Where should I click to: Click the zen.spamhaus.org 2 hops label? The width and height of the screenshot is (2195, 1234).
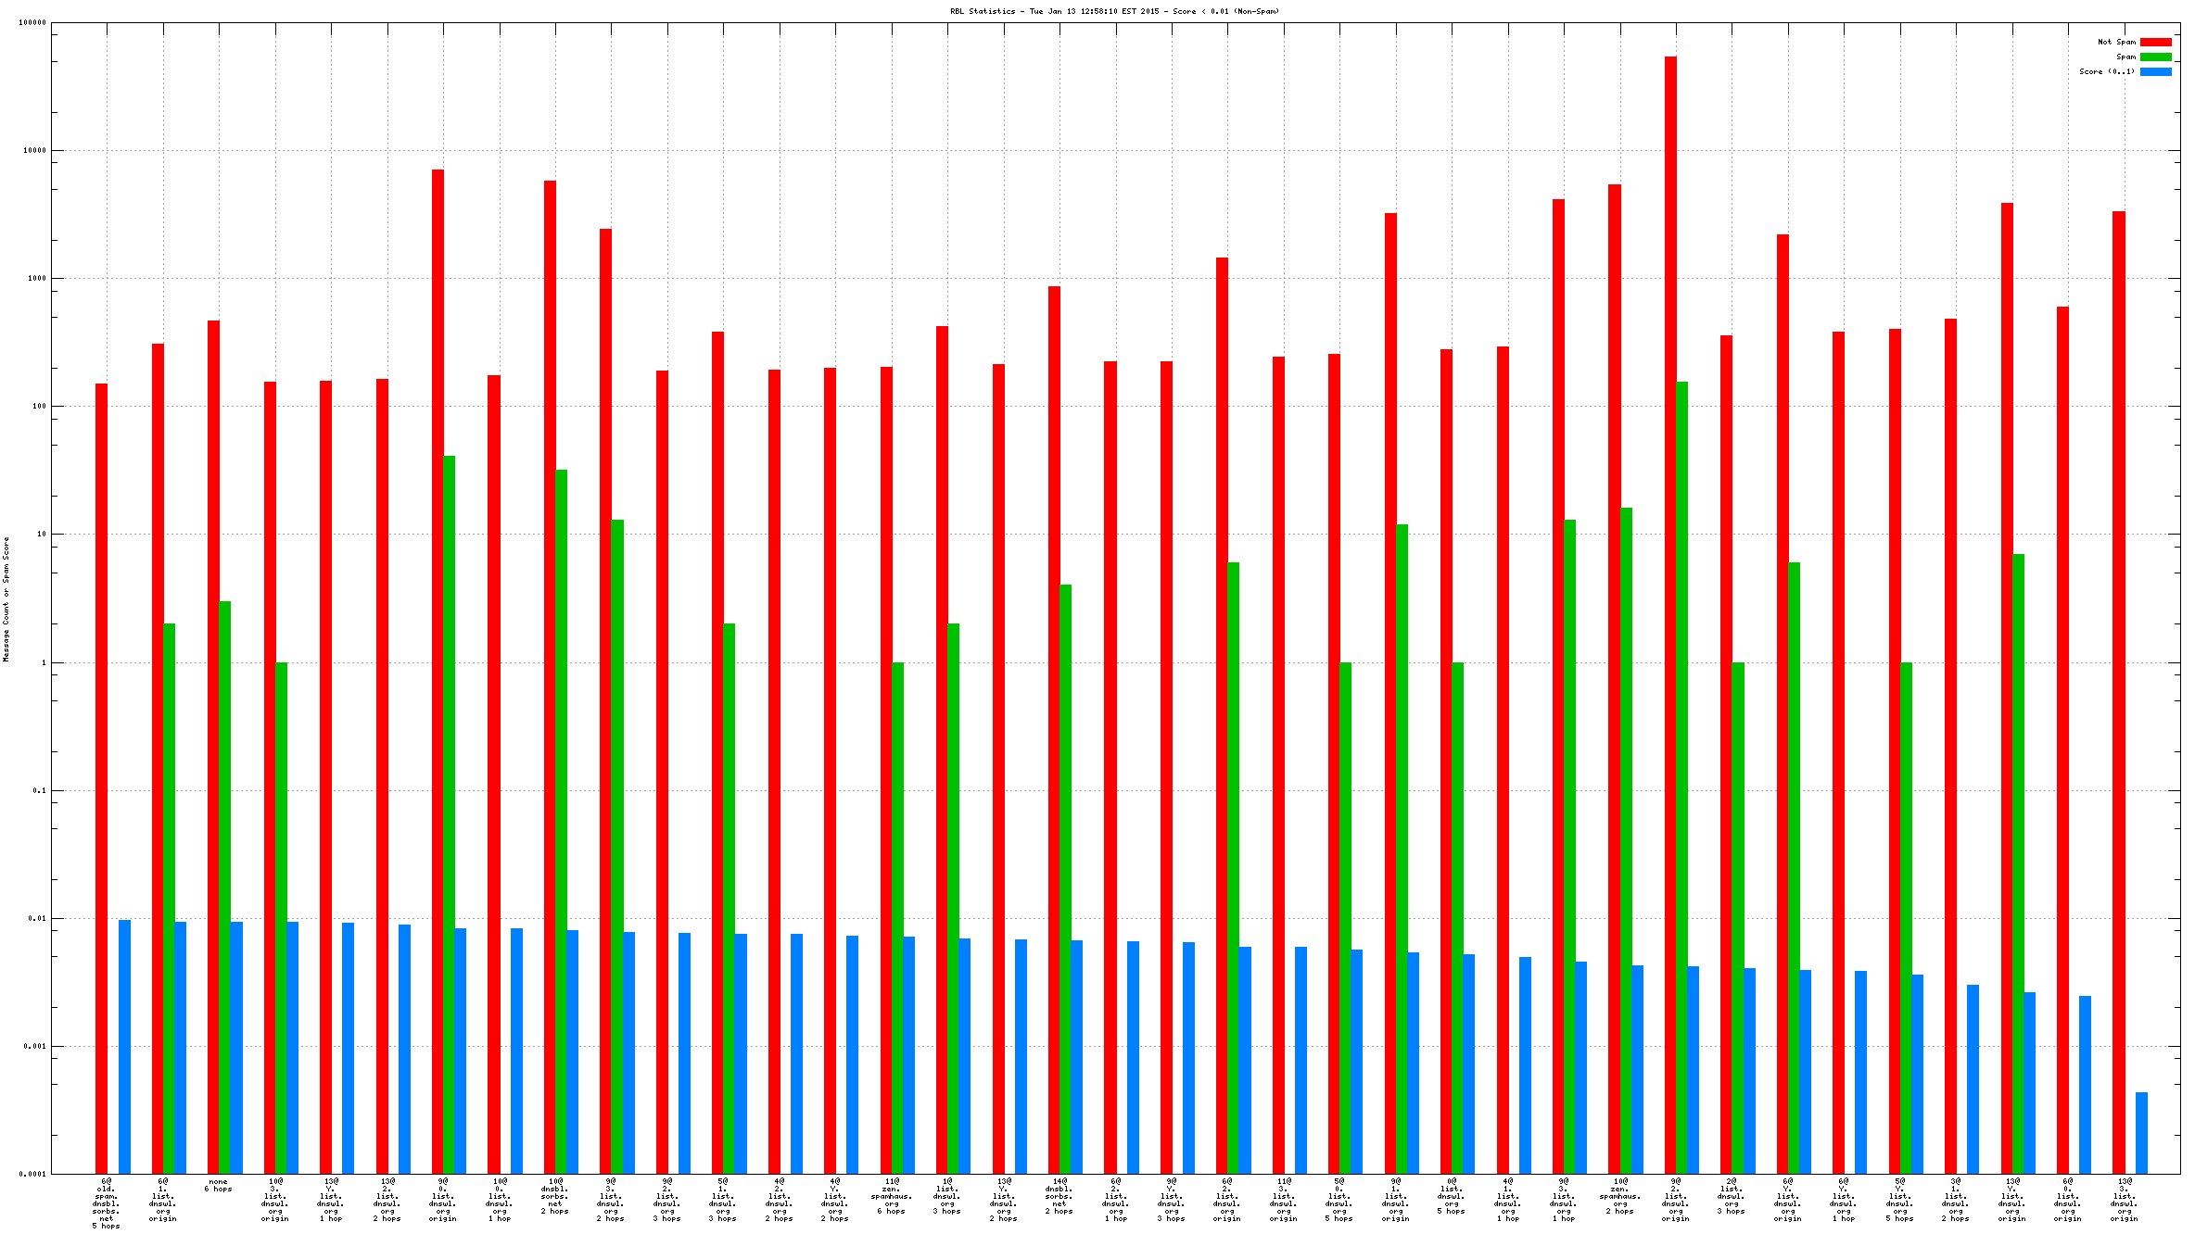[1619, 1196]
